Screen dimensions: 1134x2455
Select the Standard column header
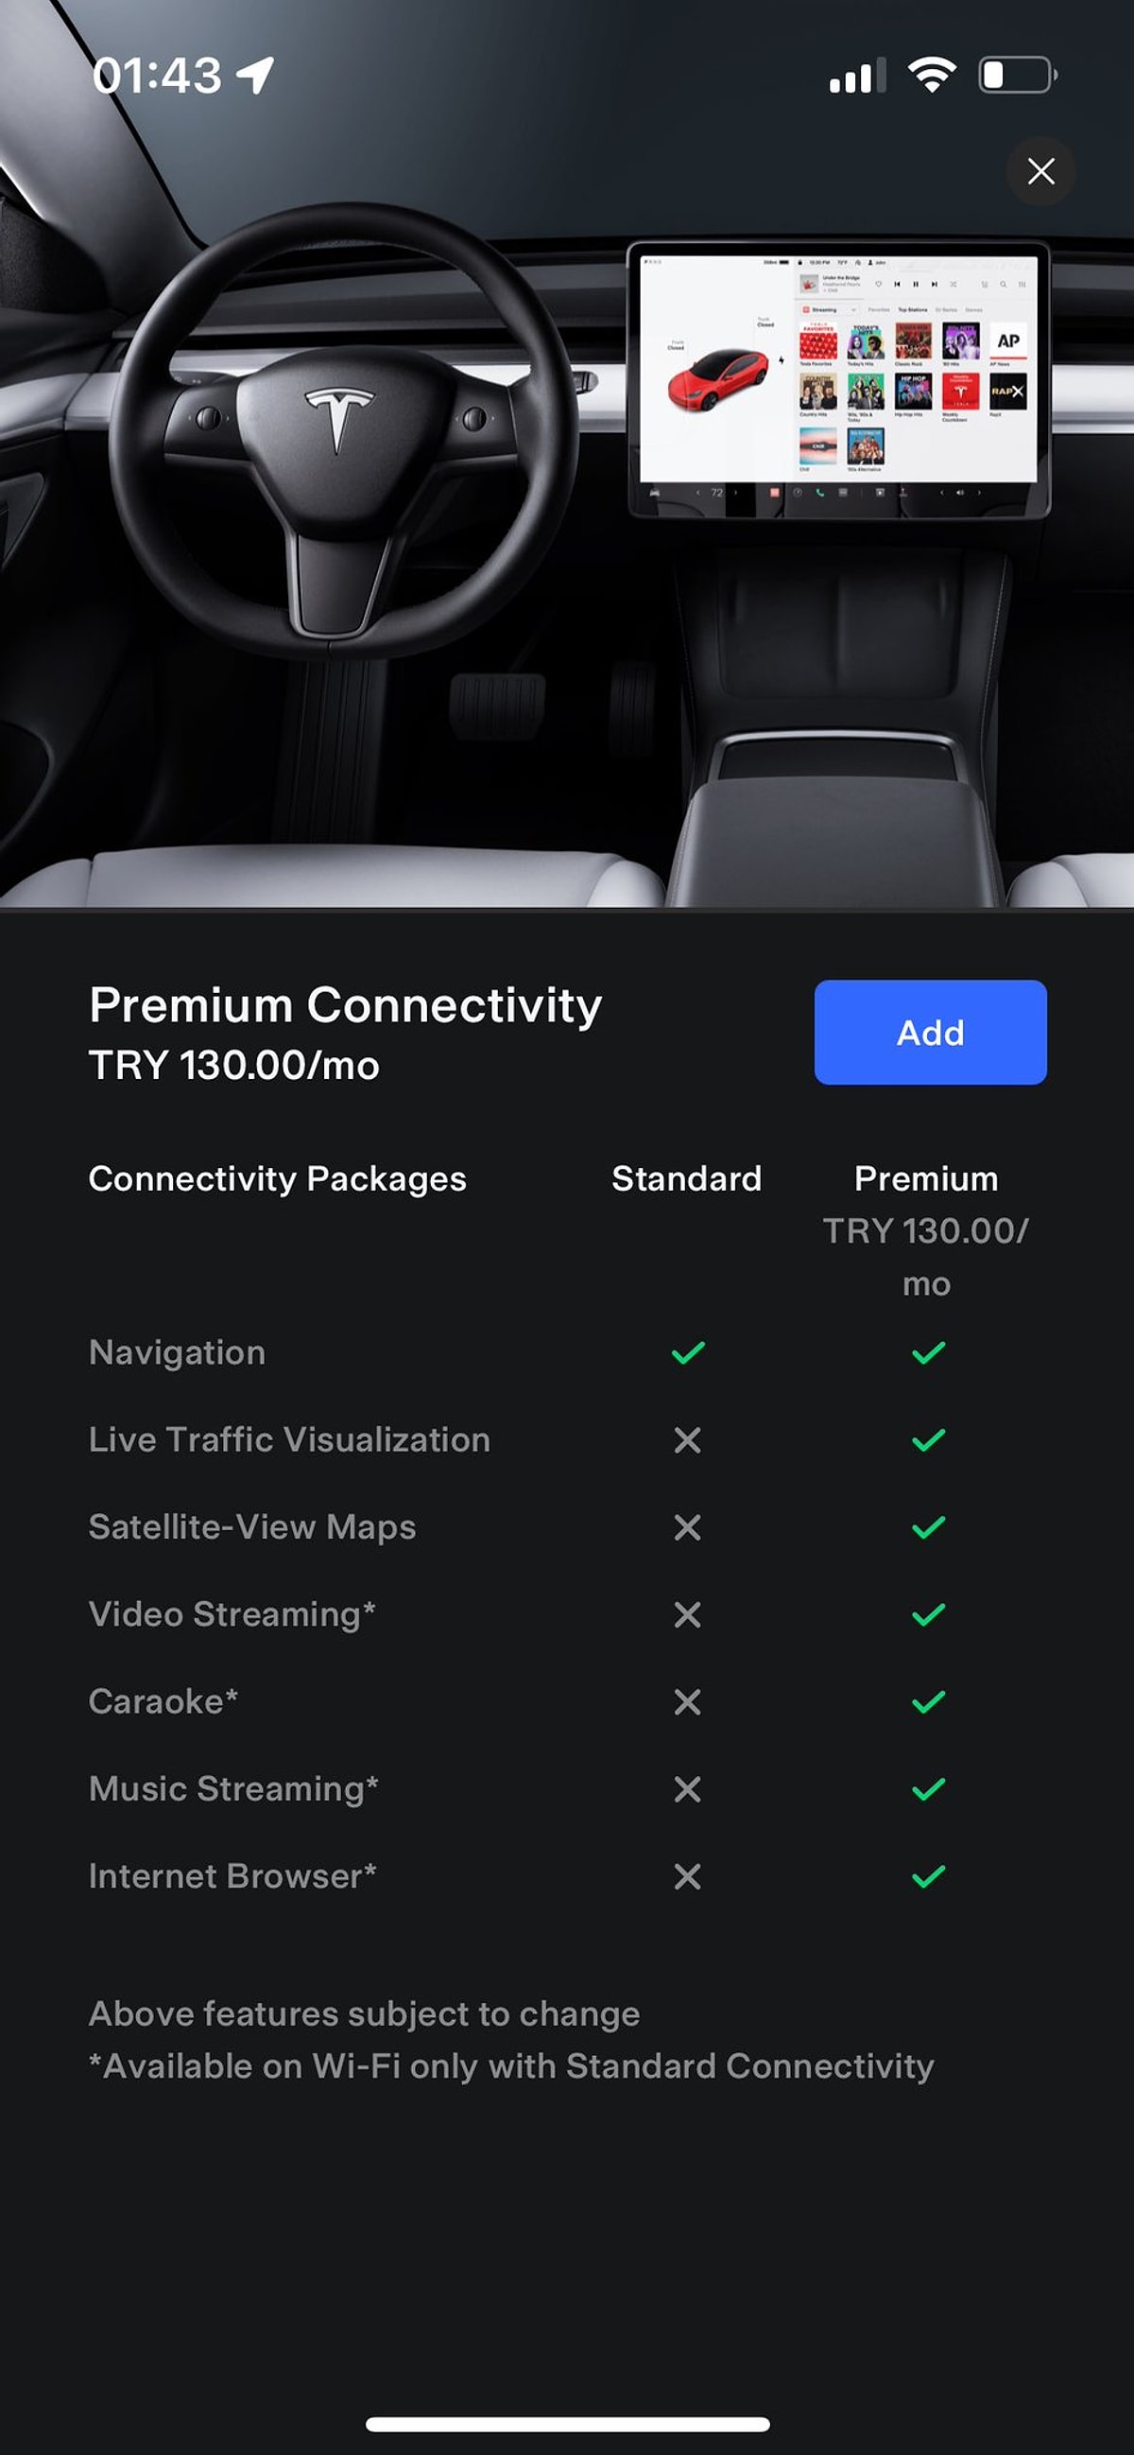686,1179
